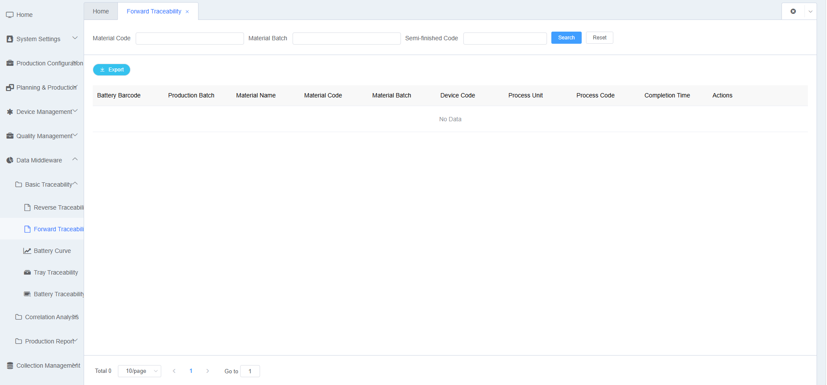Go to next page arrow

[208, 371]
